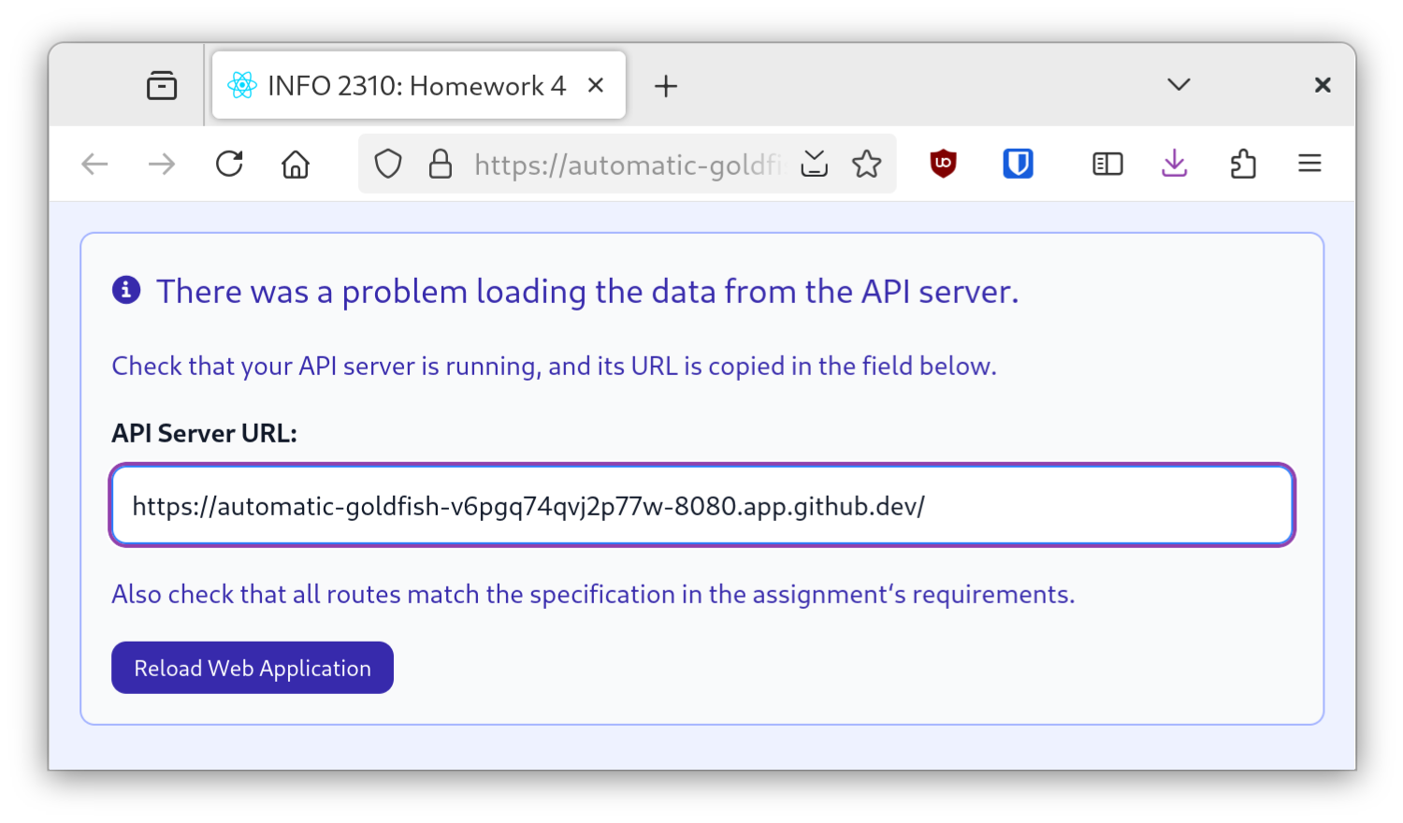The width and height of the screenshot is (1403, 823).
Task: Reload the current page
Action: coord(228,164)
